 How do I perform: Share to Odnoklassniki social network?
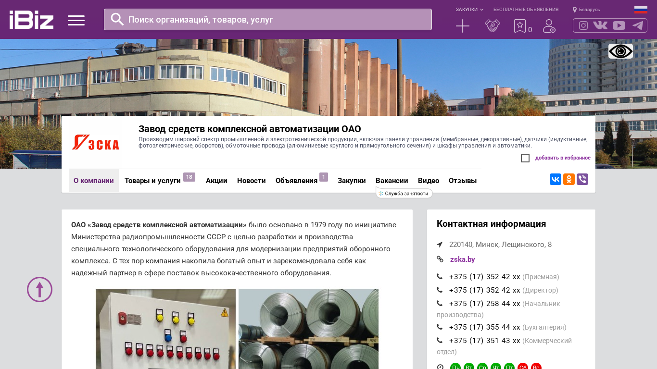tap(569, 179)
